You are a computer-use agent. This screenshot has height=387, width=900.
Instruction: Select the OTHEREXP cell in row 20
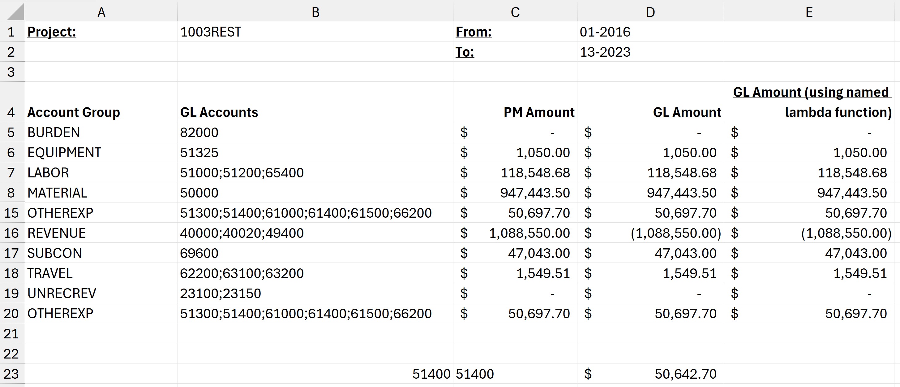tap(101, 313)
